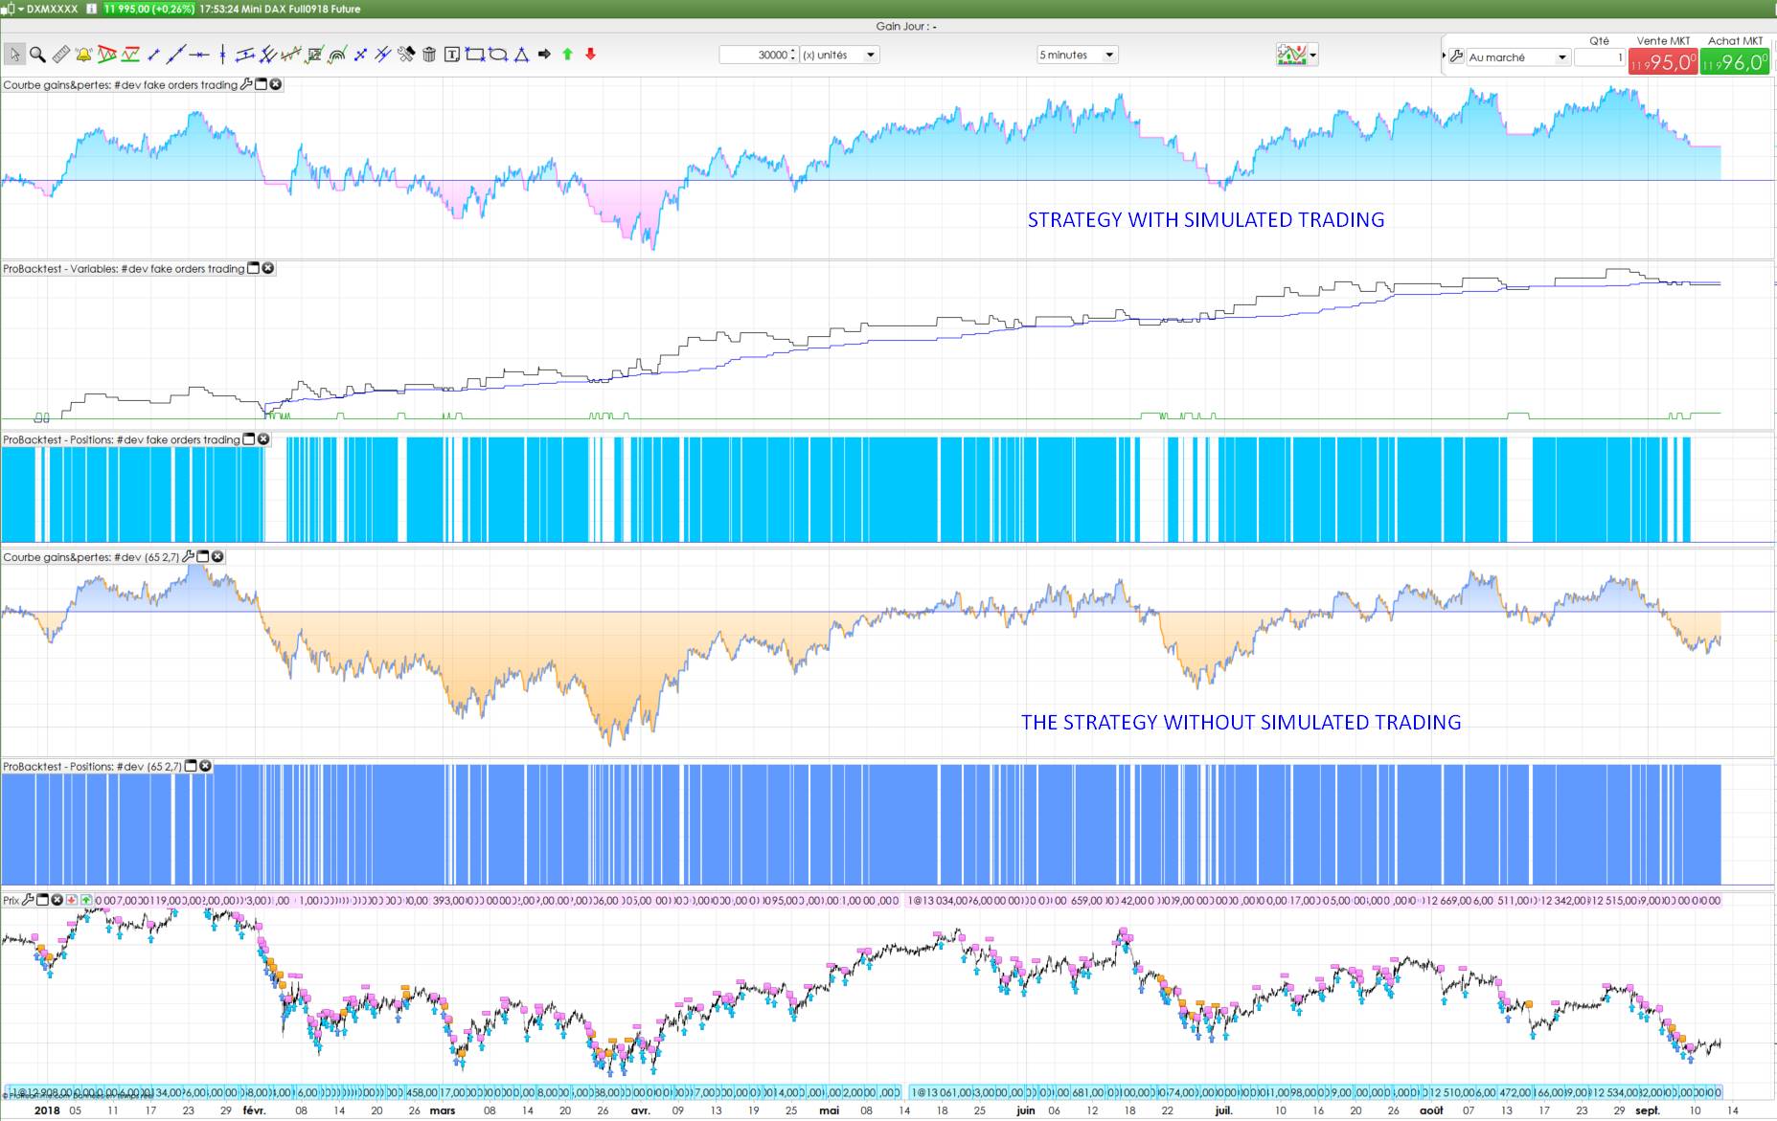Draw a vertical line with the tool
1777x1121 pixels.
click(x=222, y=55)
